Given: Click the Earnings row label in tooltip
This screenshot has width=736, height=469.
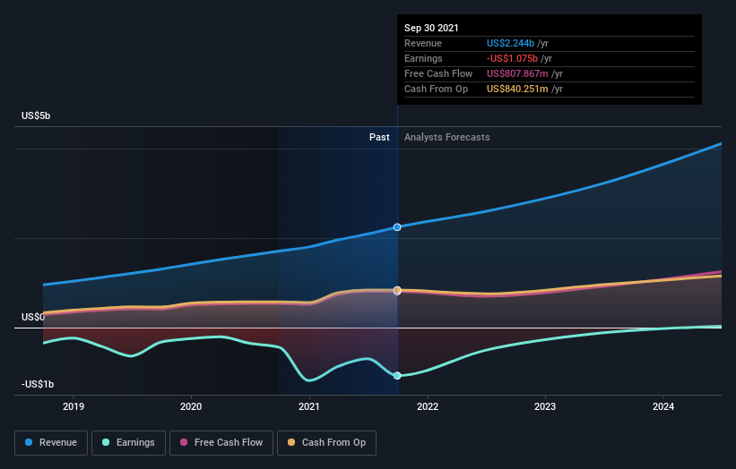Looking at the screenshot, I should (x=423, y=58).
